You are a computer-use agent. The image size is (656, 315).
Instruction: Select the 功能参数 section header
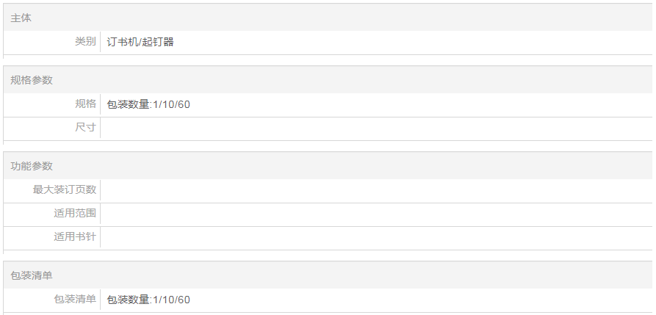pos(32,165)
